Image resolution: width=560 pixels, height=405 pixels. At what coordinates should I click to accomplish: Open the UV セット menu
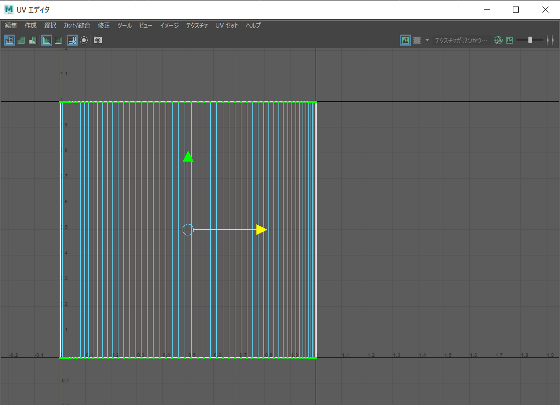coord(226,26)
